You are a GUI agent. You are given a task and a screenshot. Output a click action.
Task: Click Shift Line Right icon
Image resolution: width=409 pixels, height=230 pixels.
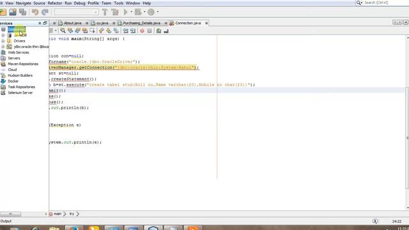[133, 31]
